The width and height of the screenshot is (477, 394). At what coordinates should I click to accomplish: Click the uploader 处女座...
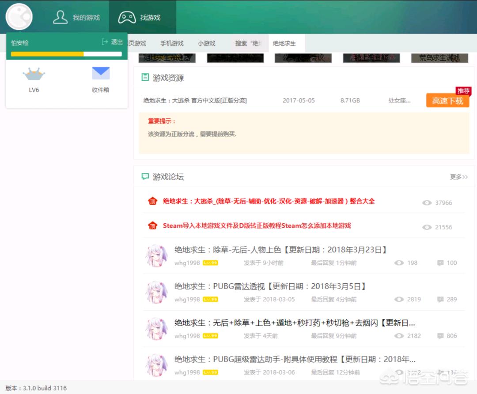399,101
